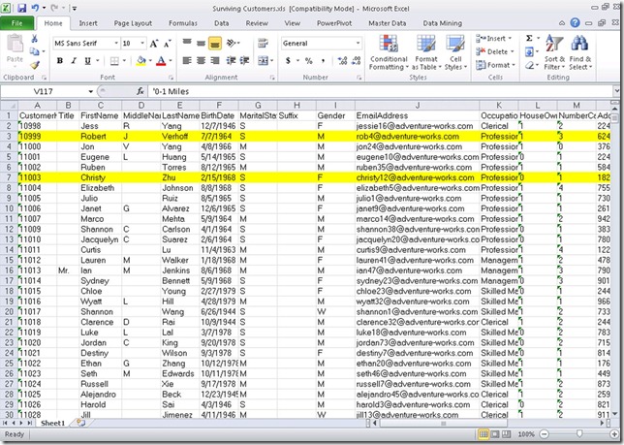Toggle highlighted Bottom Align icon
The height and width of the screenshot is (445, 624).
(215, 43)
